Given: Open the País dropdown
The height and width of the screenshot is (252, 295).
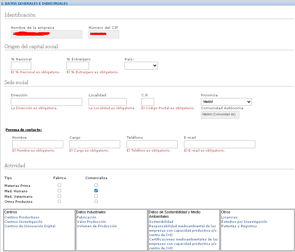Looking at the screenshot, I should 141,65.
